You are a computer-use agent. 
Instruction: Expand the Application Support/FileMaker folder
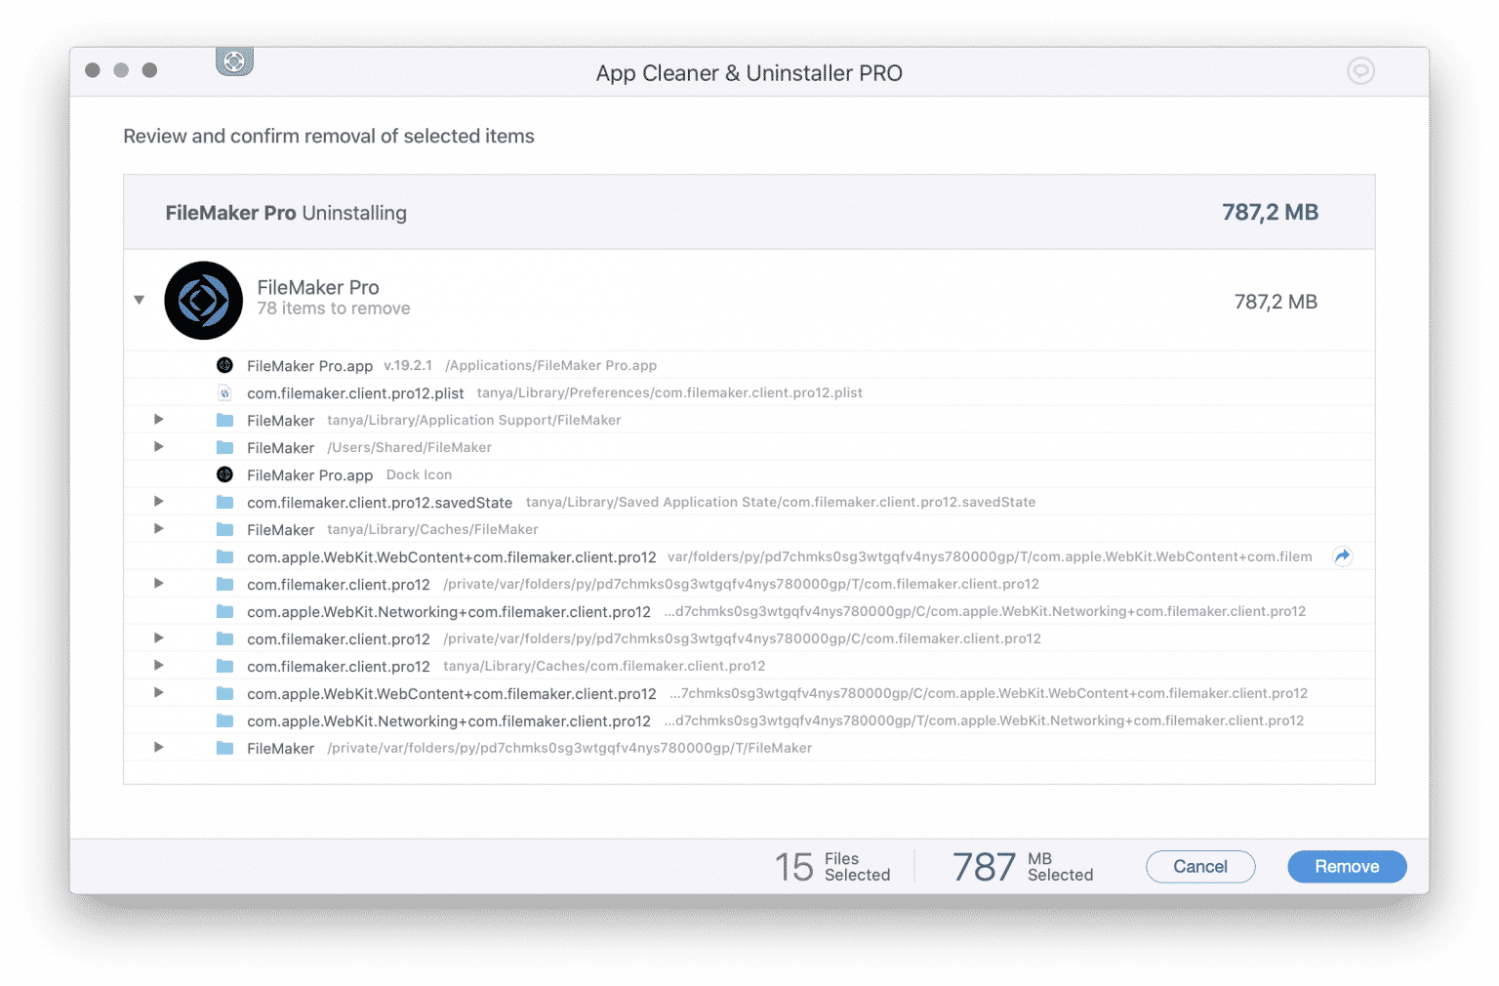coord(158,420)
